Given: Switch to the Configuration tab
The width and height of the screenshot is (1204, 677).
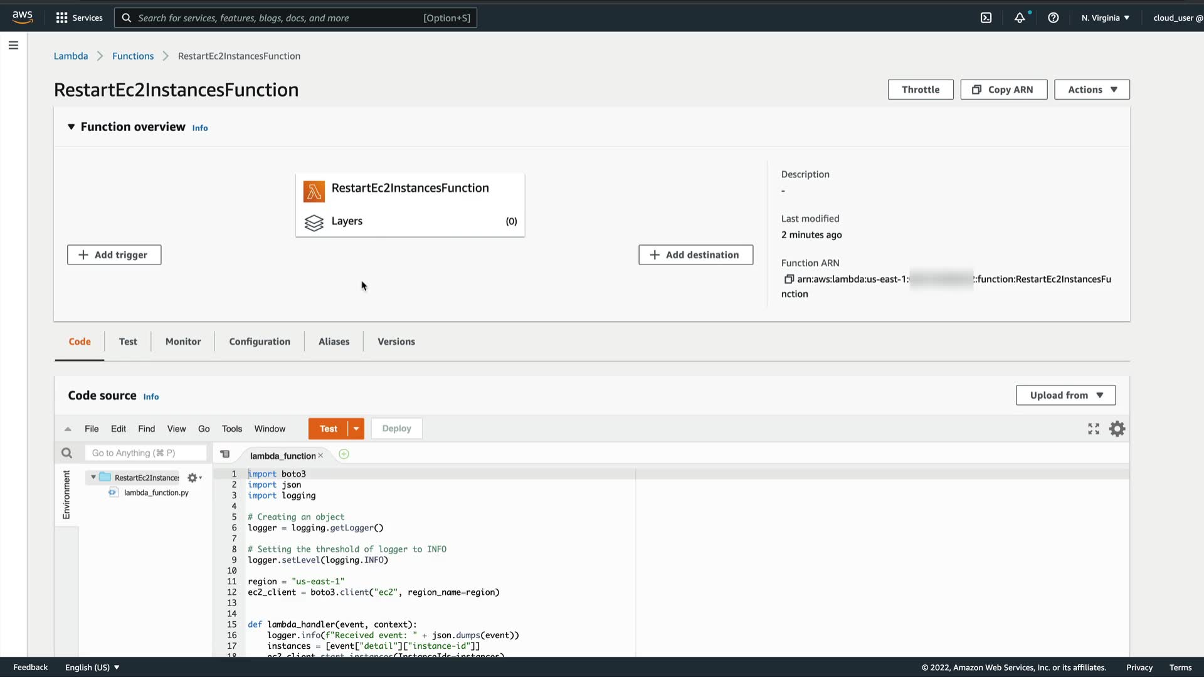Looking at the screenshot, I should coord(260,342).
